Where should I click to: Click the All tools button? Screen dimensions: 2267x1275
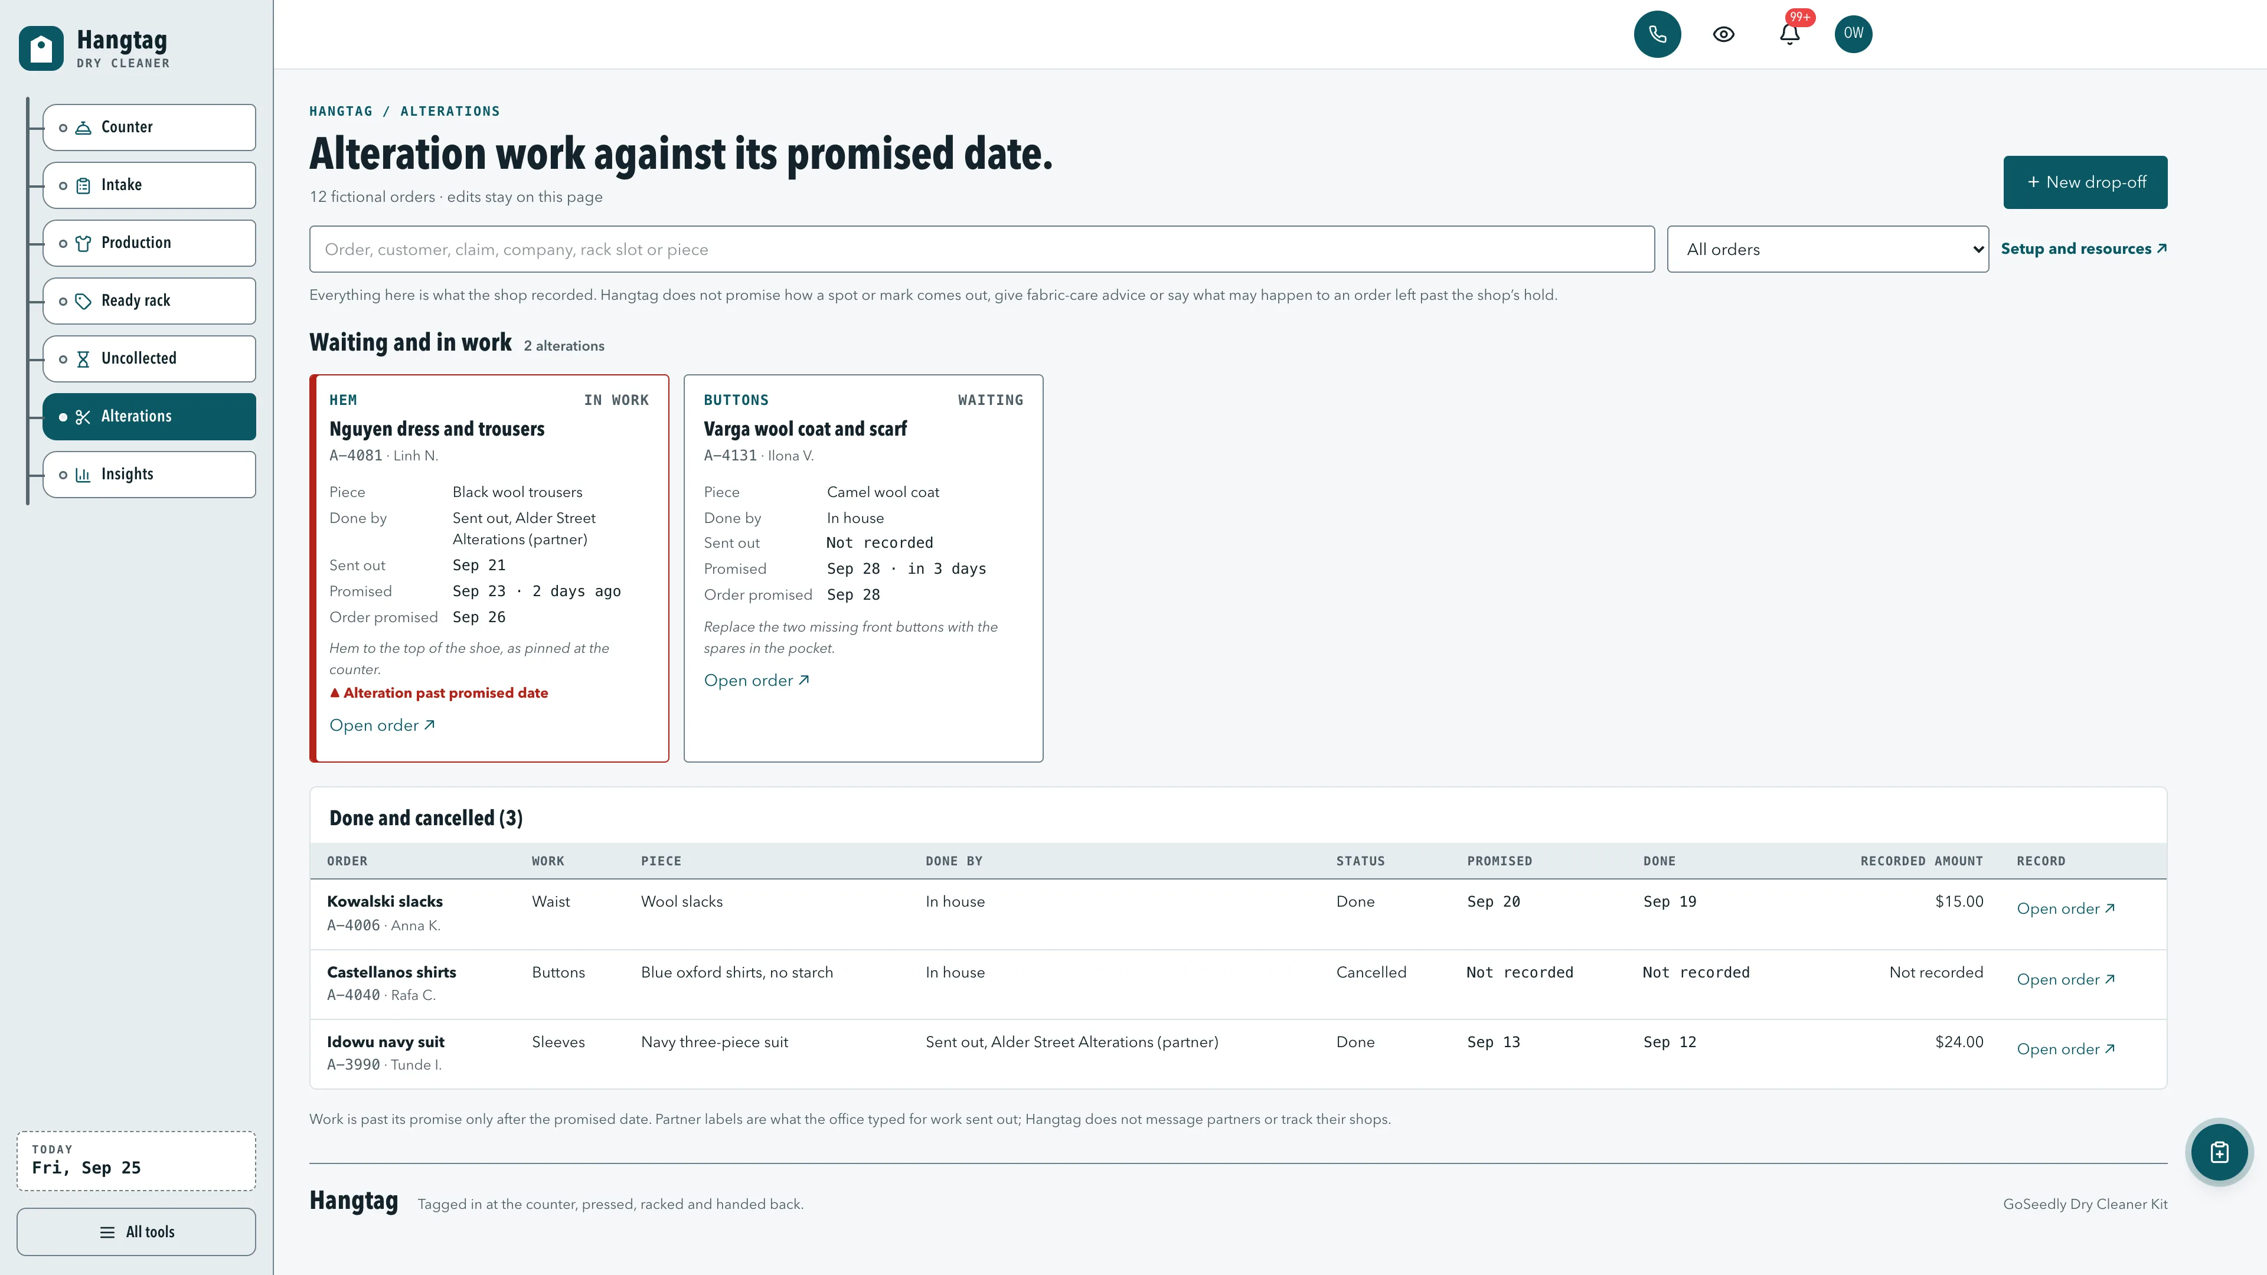pyautogui.click(x=136, y=1232)
